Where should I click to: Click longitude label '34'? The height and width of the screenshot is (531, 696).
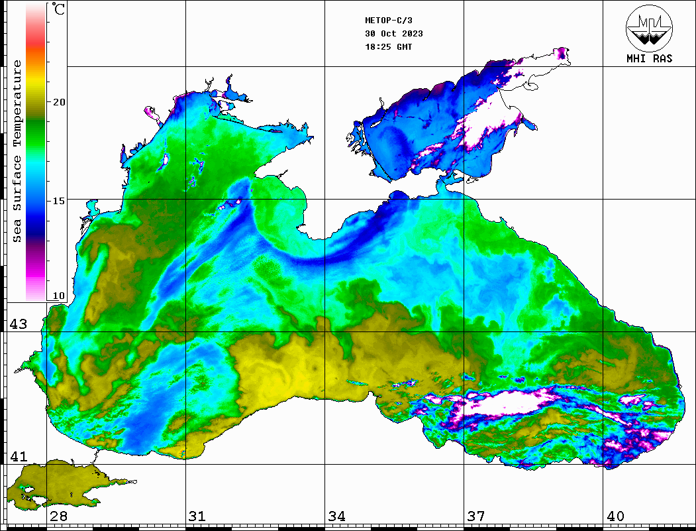pos(337,516)
